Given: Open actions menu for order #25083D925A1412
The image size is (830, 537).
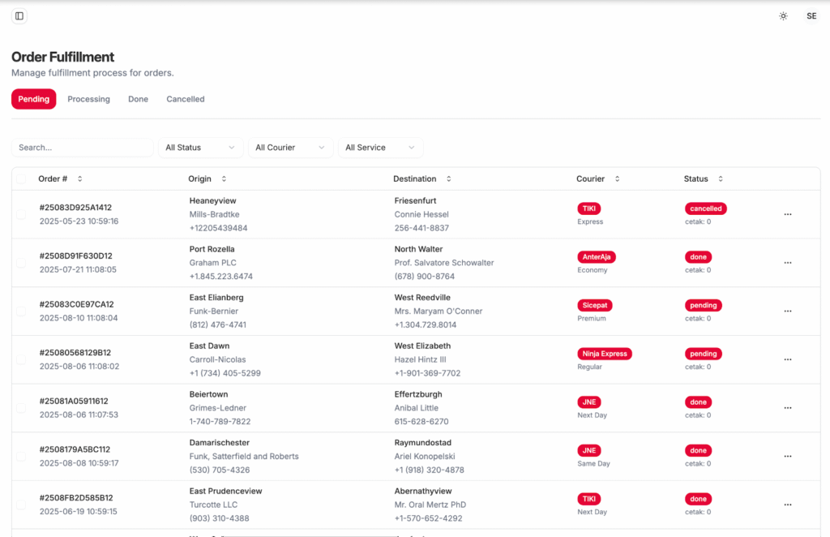Looking at the screenshot, I should tap(787, 215).
